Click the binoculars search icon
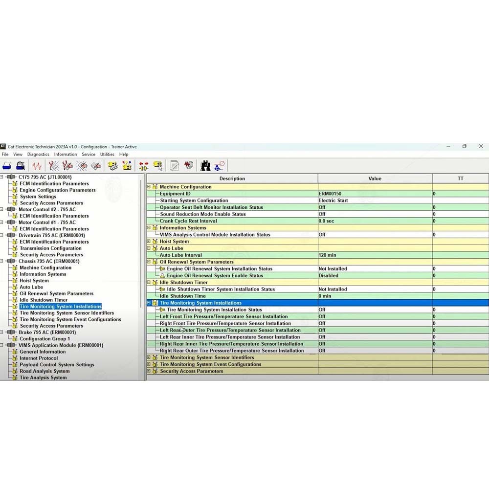This screenshot has height=489, width=489. click(205, 166)
